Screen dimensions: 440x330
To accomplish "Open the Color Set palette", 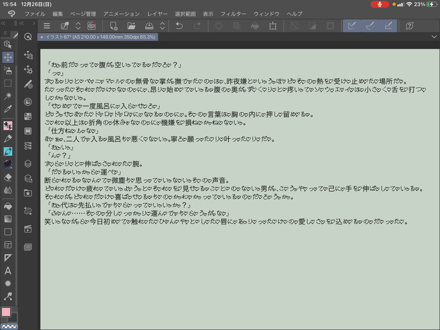I will tap(28, 116).
